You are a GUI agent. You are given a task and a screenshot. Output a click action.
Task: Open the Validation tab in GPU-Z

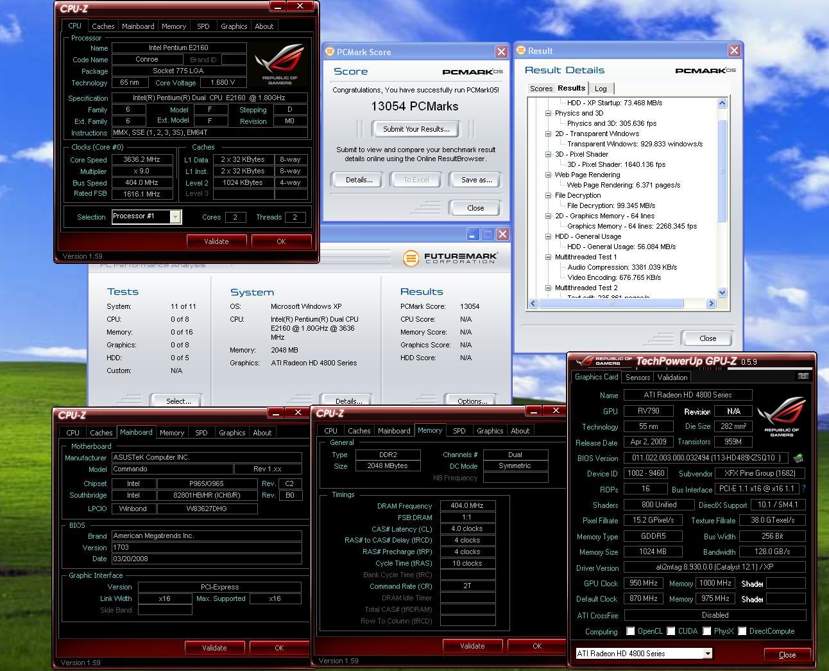672,378
